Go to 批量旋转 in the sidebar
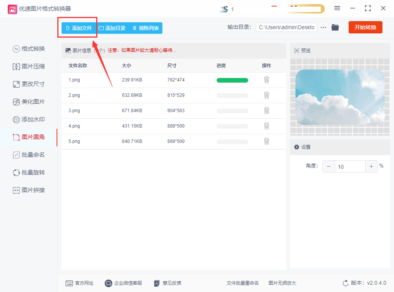This screenshot has height=292, width=394. (29, 173)
